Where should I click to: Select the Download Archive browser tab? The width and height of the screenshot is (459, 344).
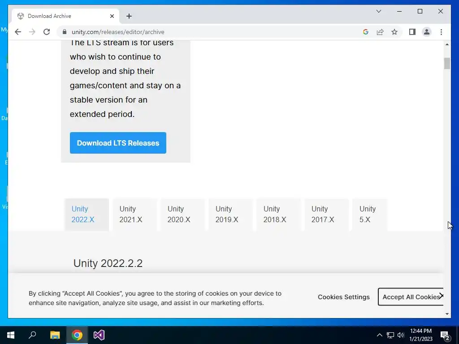(x=65, y=16)
